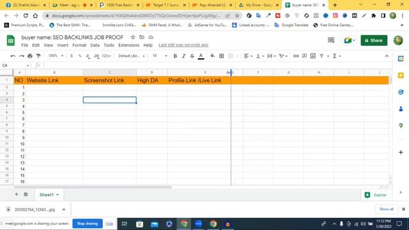Add a new sheet with plus icon

tap(17, 194)
